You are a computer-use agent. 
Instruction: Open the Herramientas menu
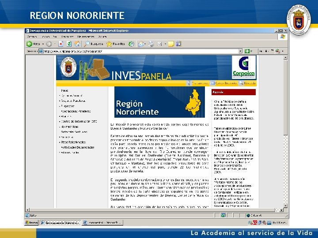tap(86, 37)
